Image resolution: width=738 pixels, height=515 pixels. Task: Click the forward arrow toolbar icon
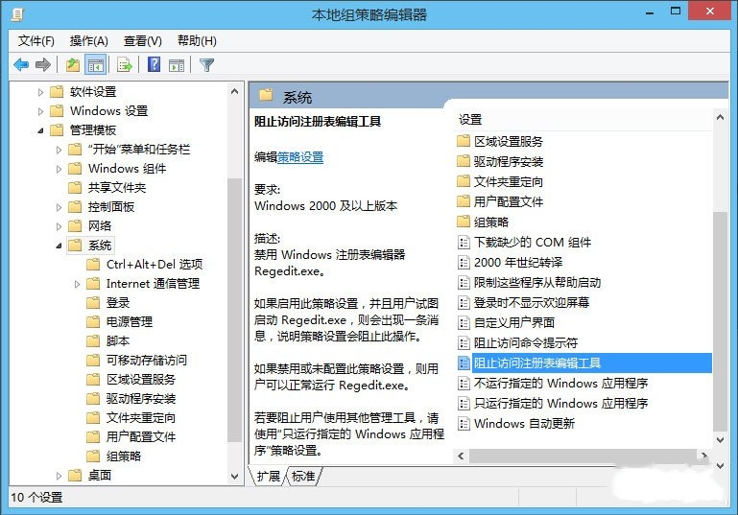click(x=43, y=65)
